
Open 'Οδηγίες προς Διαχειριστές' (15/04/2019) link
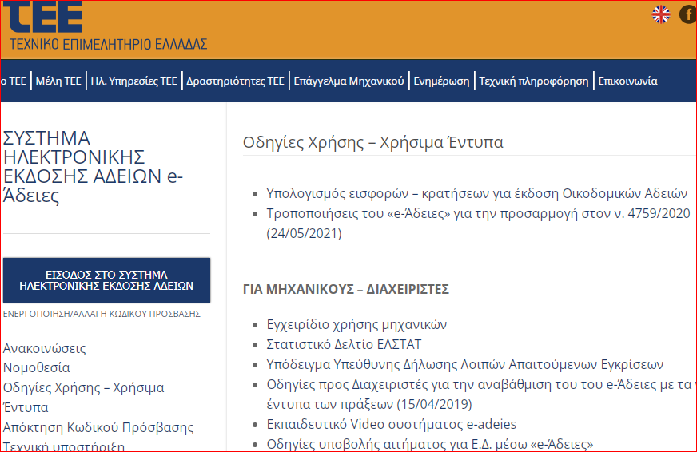480,395
